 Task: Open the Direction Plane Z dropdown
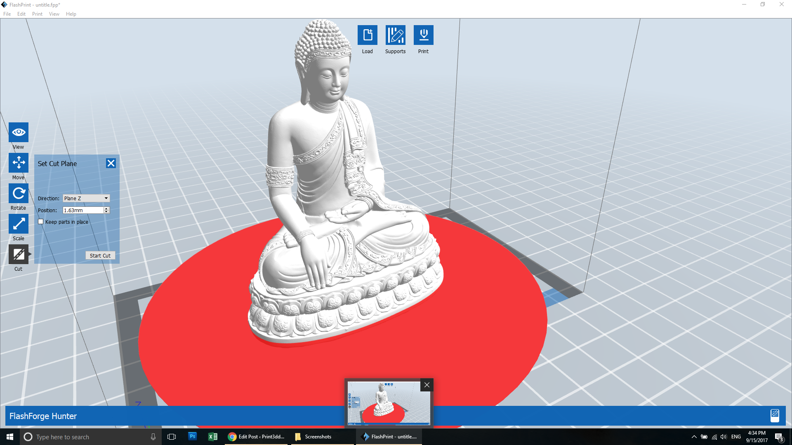click(86, 198)
